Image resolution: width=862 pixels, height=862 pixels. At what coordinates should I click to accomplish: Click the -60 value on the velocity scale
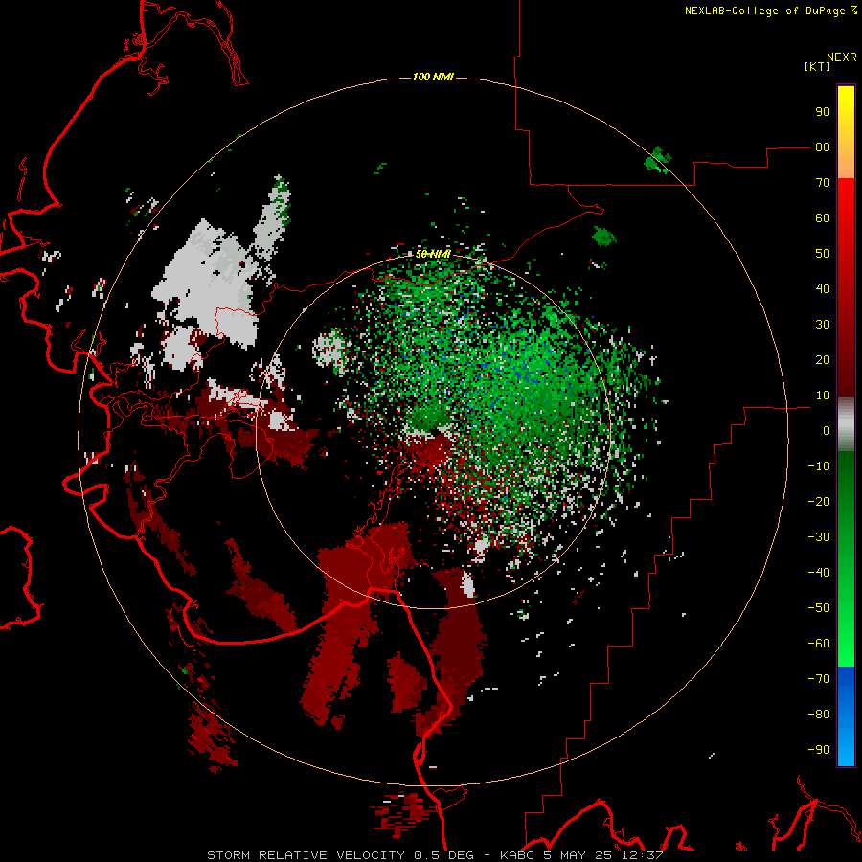pos(819,644)
